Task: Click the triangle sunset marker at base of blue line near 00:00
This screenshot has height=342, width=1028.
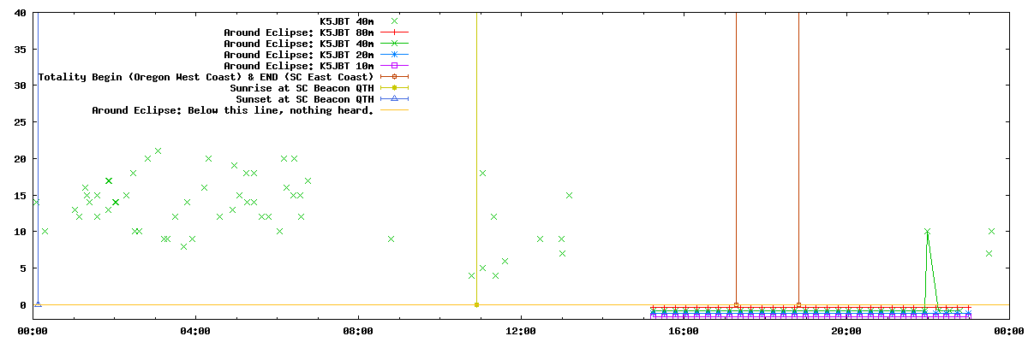Action: coord(38,304)
